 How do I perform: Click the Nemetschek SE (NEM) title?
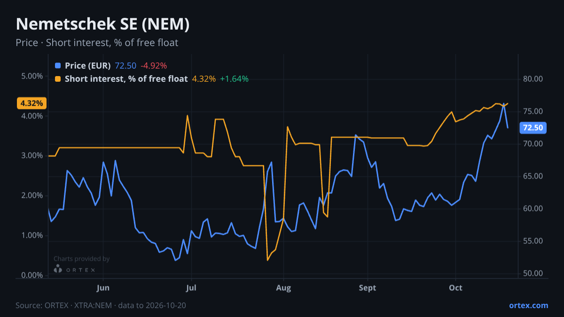click(x=102, y=24)
